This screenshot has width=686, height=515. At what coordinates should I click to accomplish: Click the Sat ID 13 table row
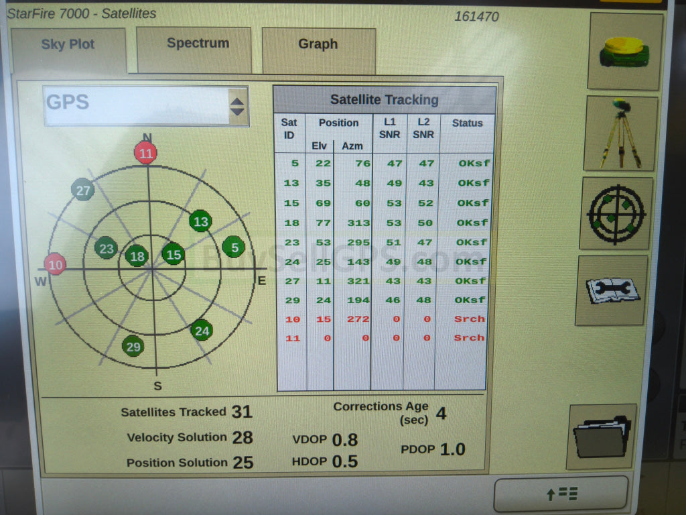click(x=383, y=183)
